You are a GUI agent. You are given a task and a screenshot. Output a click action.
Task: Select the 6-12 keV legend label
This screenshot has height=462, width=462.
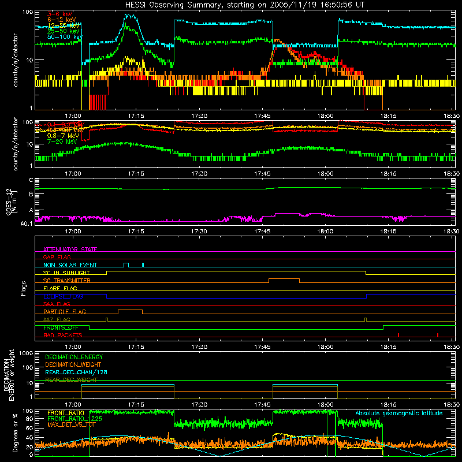62,20
